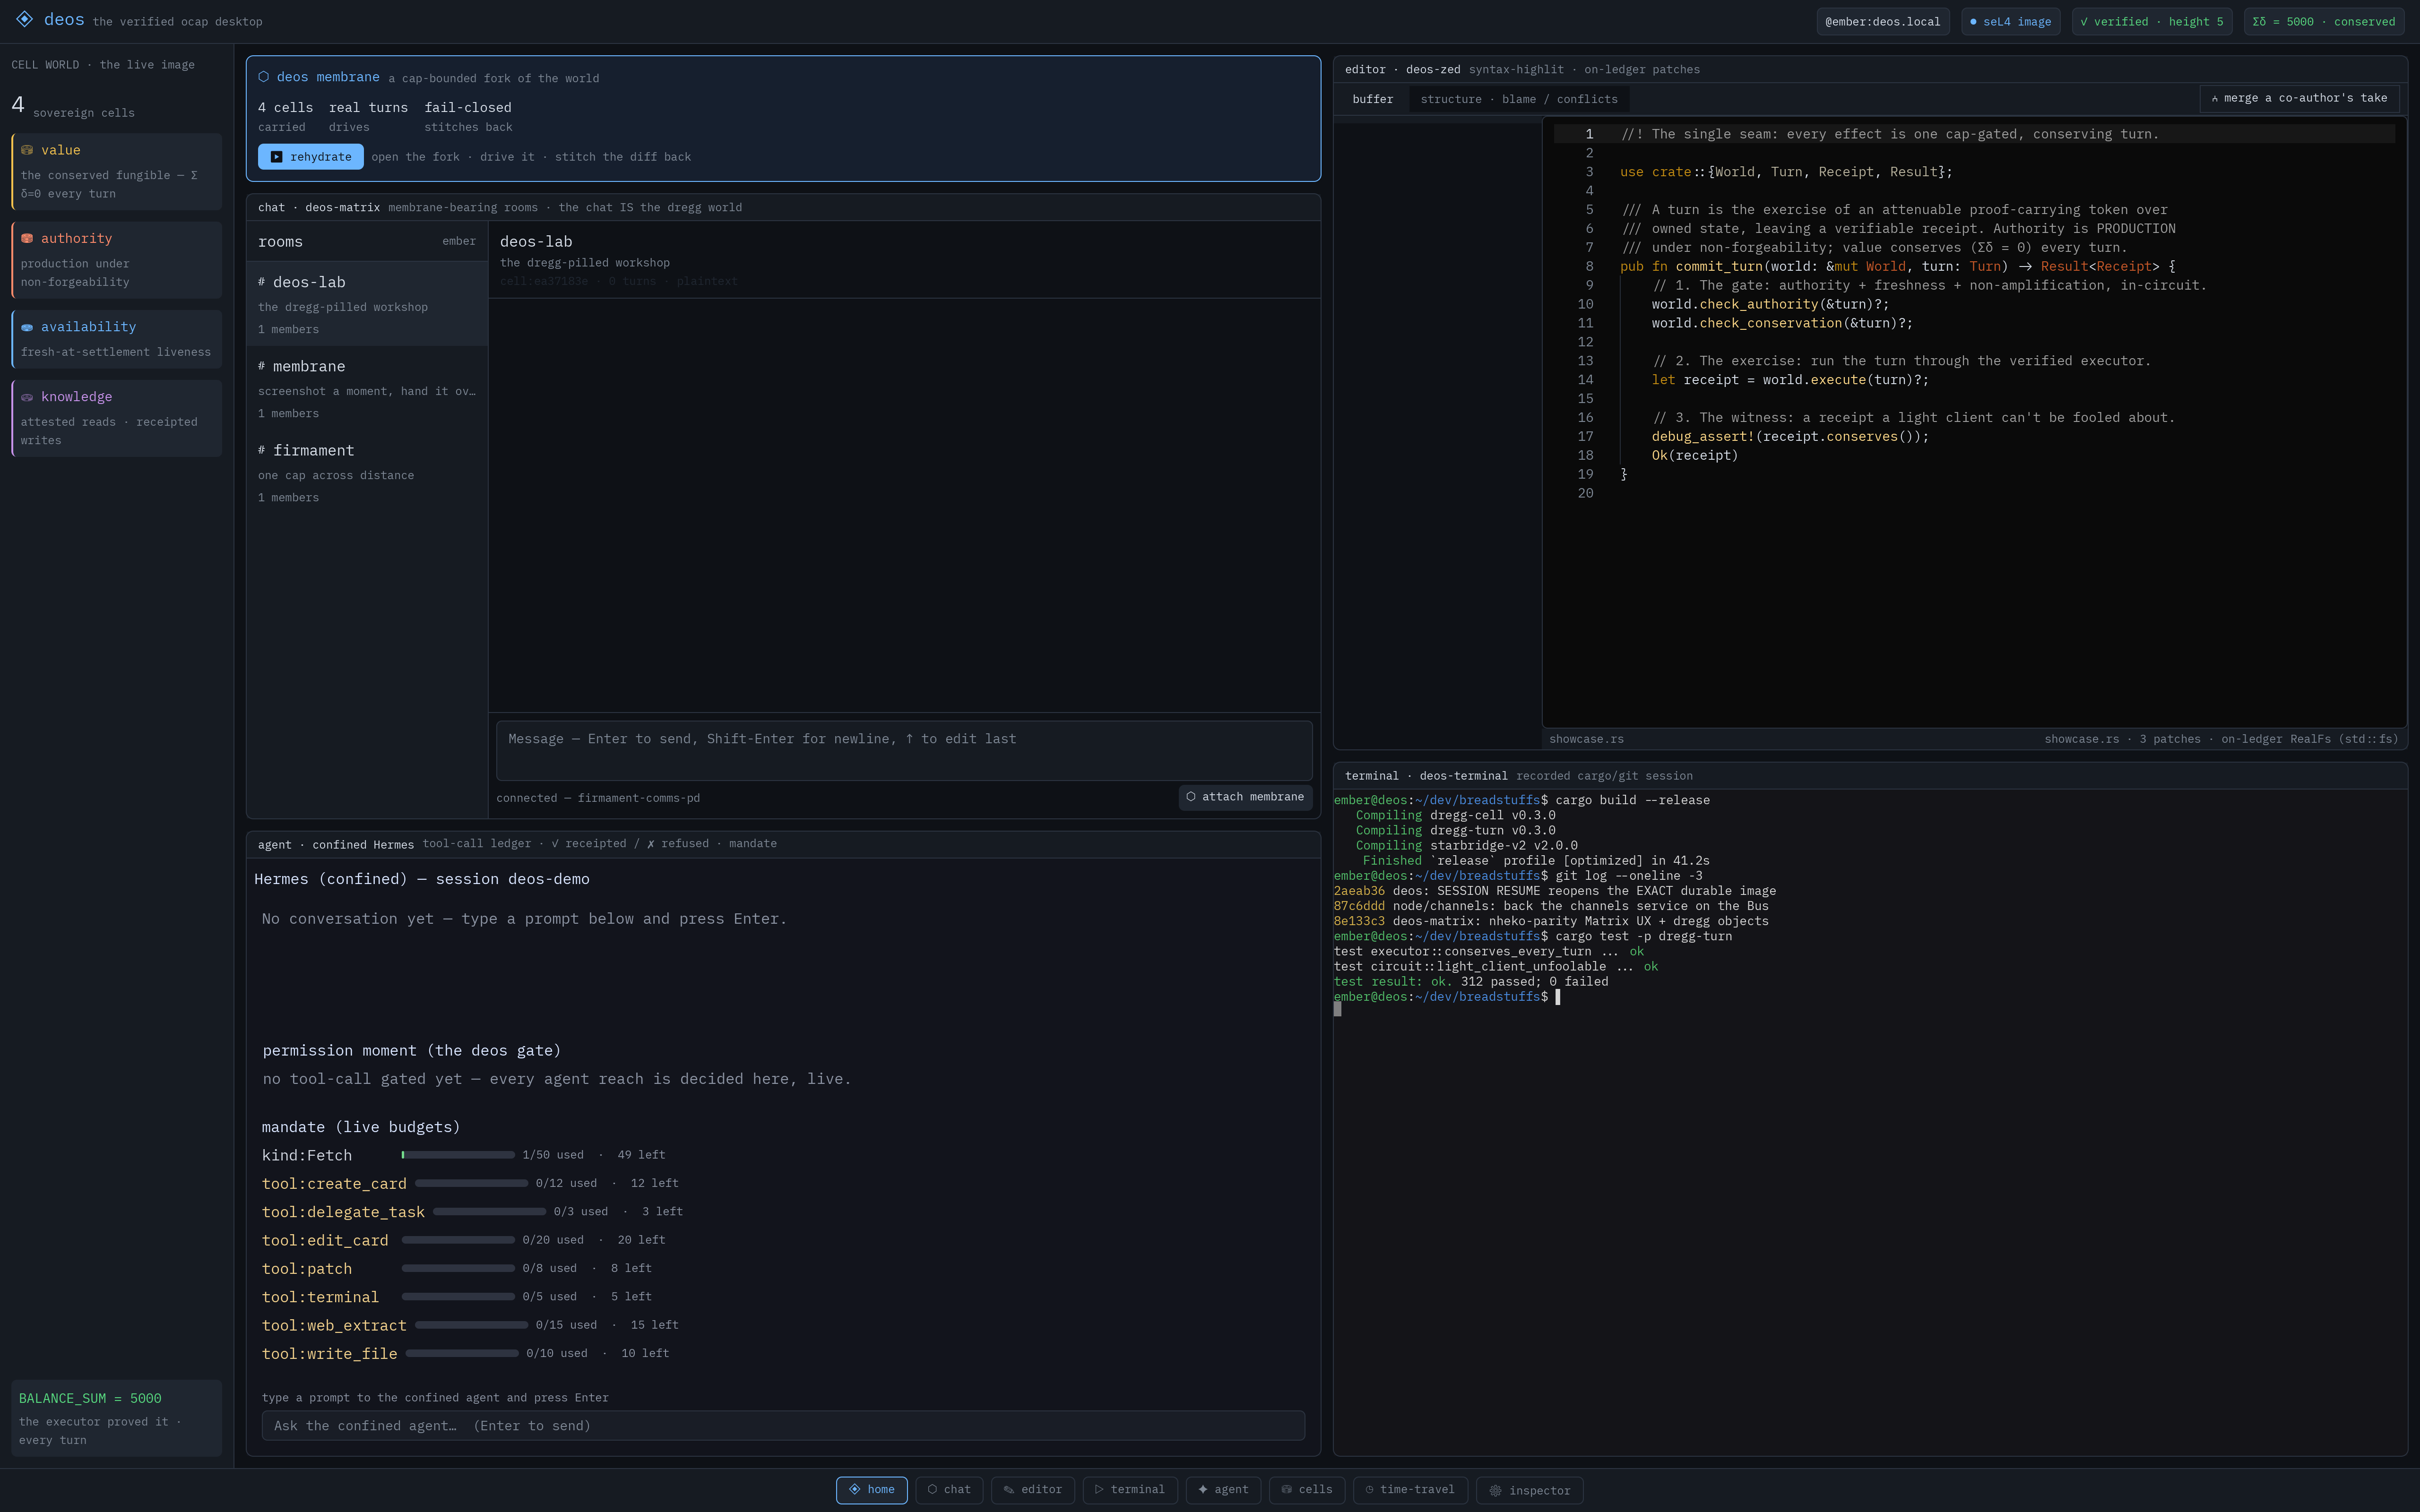Select the deos-lab room description
This screenshot has width=2420, height=1512.
point(343,307)
